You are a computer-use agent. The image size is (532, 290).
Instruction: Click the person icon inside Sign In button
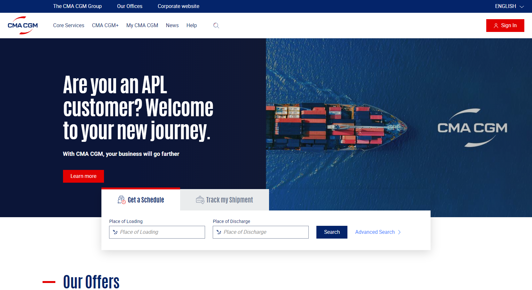tap(496, 26)
